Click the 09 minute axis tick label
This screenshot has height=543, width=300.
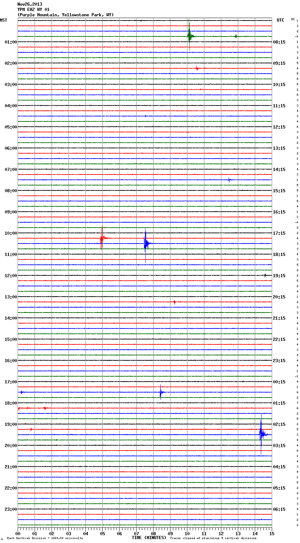pyautogui.click(x=170, y=533)
